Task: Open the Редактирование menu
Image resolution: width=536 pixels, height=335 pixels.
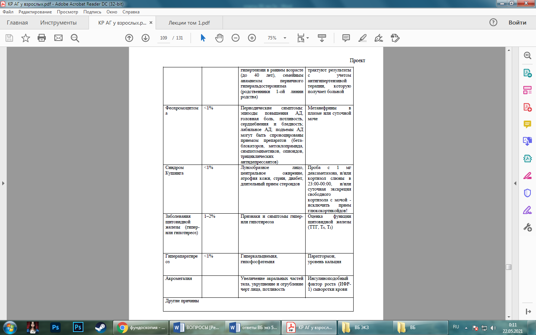Action: pyautogui.click(x=35, y=12)
